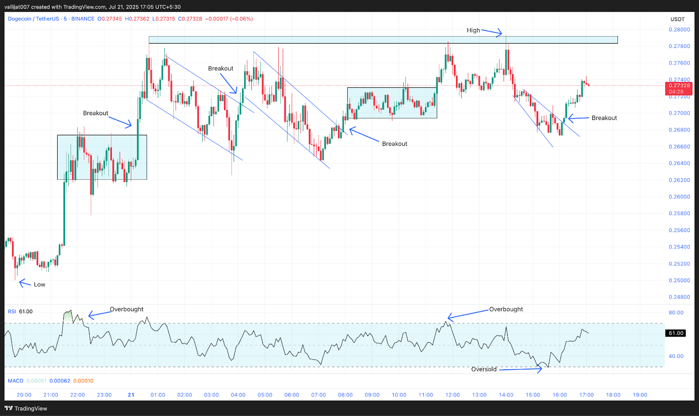Click the BINANCE exchange label in the header
Viewport: 699px width, 416px height.
(83, 19)
